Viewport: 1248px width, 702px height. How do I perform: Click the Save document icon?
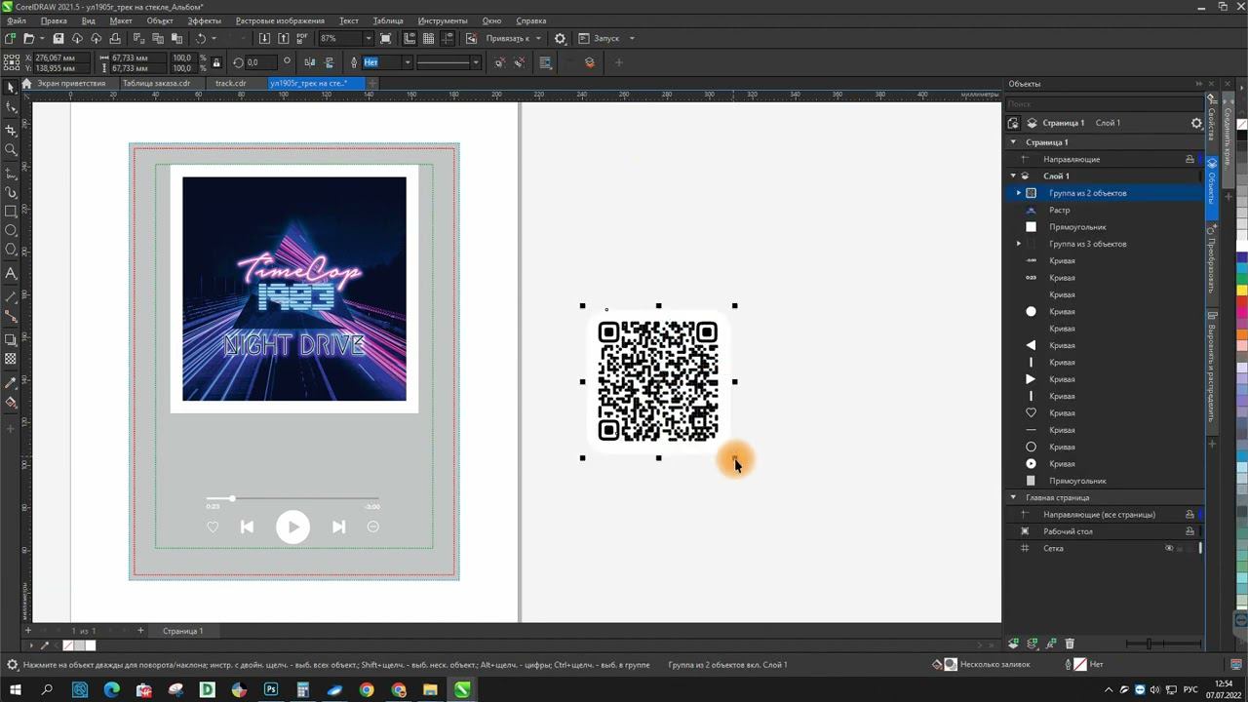click(58, 38)
